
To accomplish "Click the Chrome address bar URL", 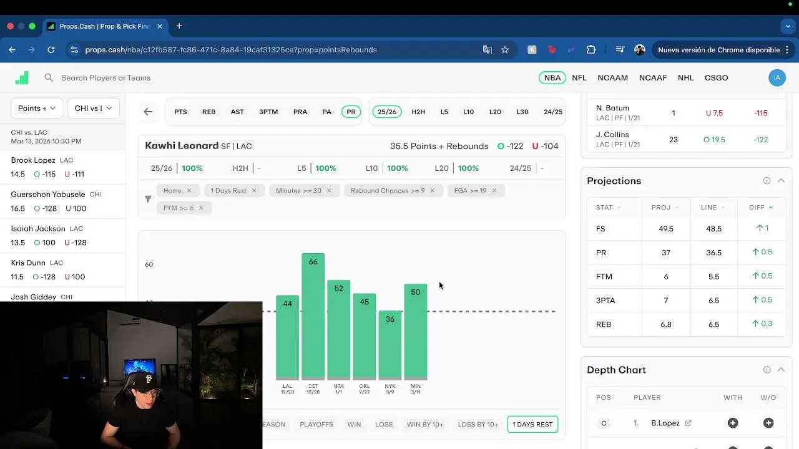I will pos(231,50).
